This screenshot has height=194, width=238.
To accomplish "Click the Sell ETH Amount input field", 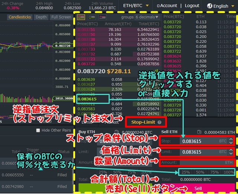I will point(207,162).
